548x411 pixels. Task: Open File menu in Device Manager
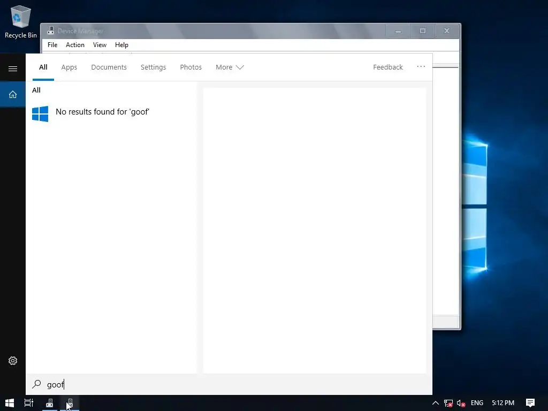[52, 45]
